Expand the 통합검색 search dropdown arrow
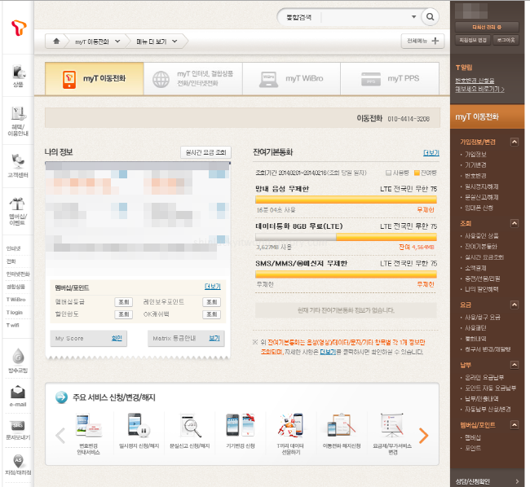The width and height of the screenshot is (530, 487). pos(413,17)
